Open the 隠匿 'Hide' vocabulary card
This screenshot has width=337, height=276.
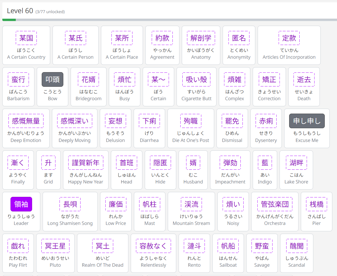[160, 170]
